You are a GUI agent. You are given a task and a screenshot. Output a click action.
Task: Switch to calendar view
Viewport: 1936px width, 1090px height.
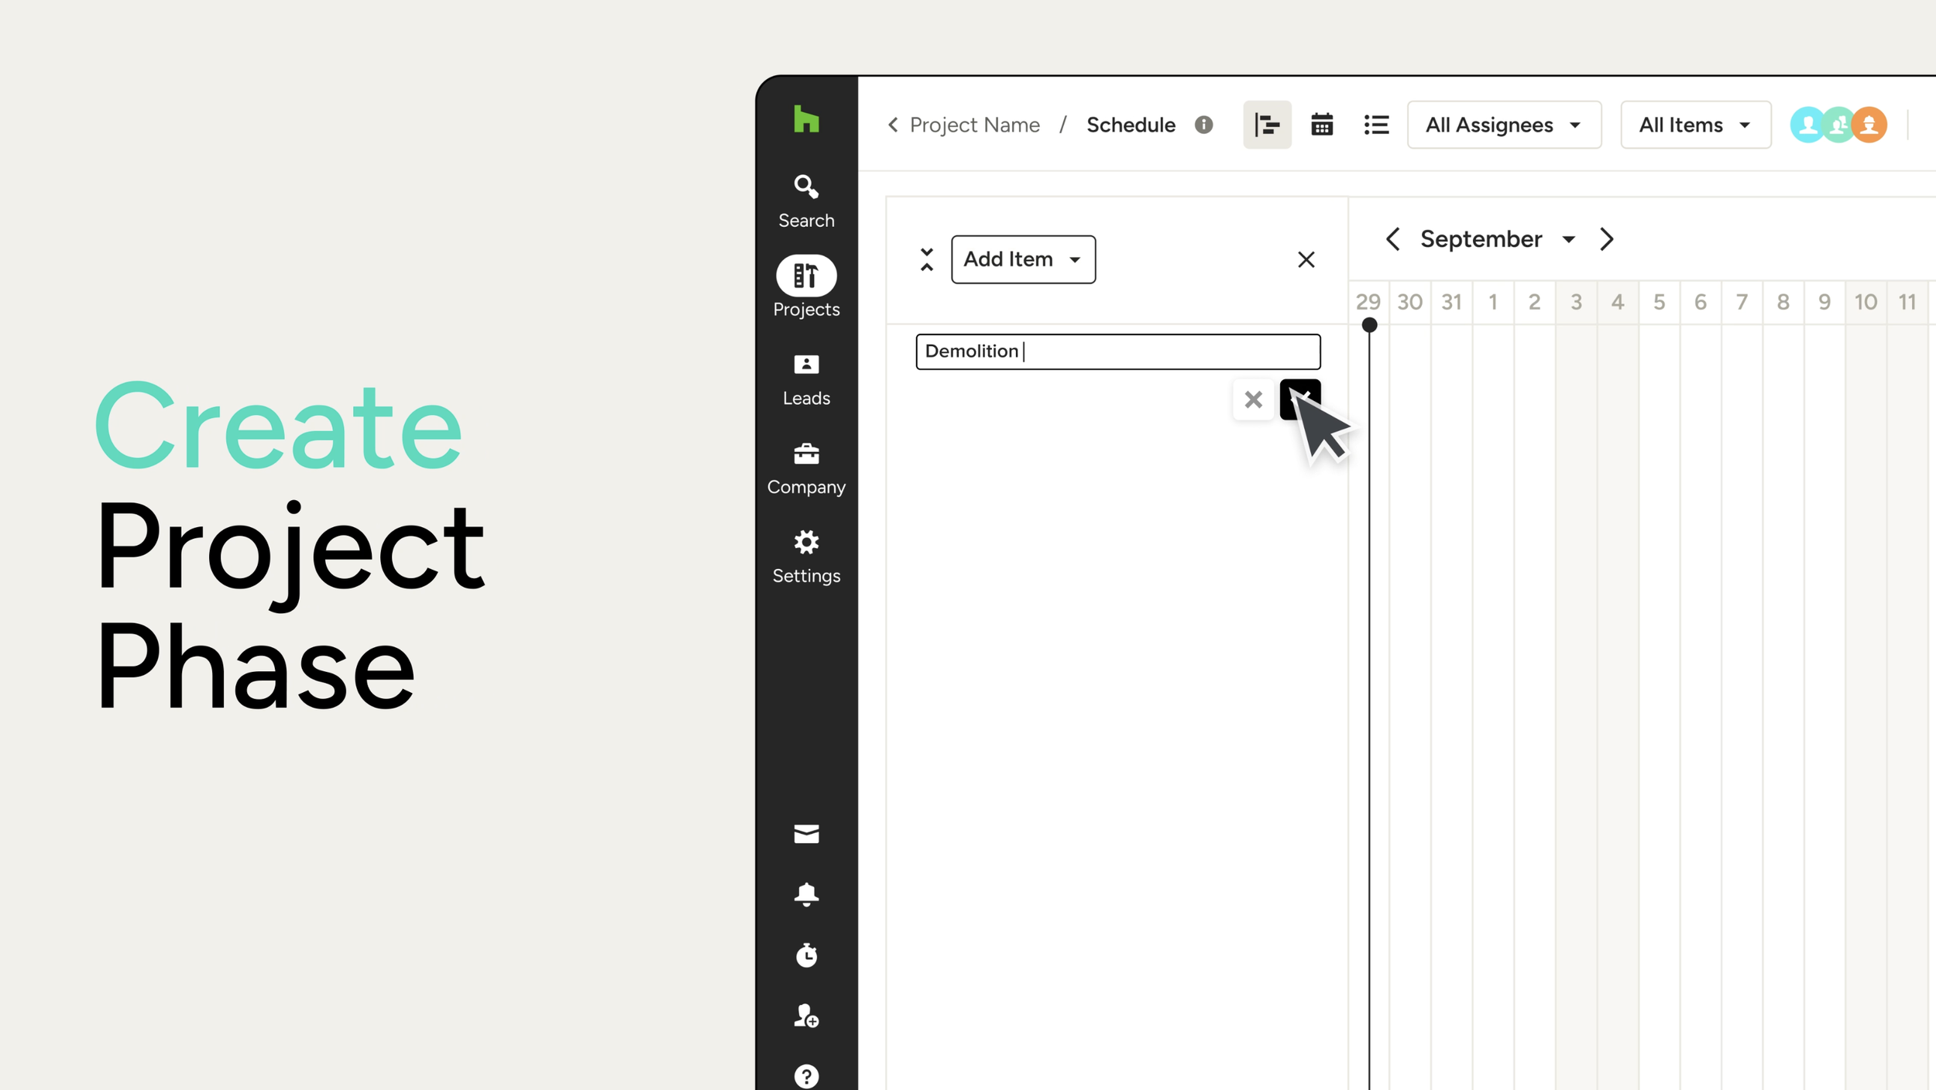pos(1321,125)
